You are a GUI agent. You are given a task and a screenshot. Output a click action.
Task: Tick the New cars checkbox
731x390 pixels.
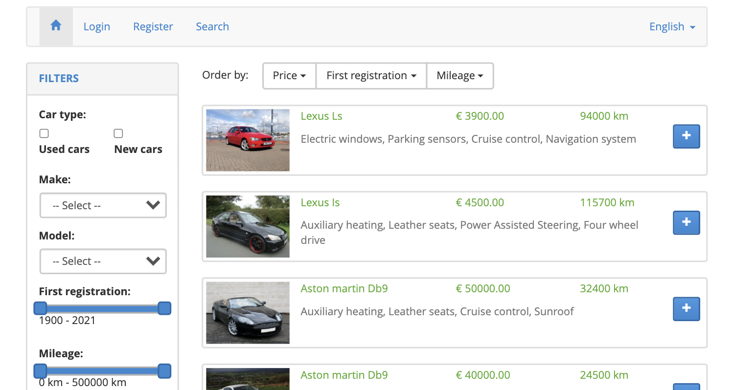click(x=118, y=133)
